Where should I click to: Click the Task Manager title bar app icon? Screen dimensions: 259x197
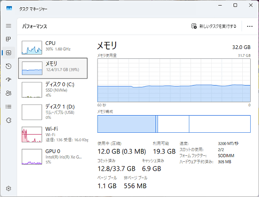coord(9,8)
